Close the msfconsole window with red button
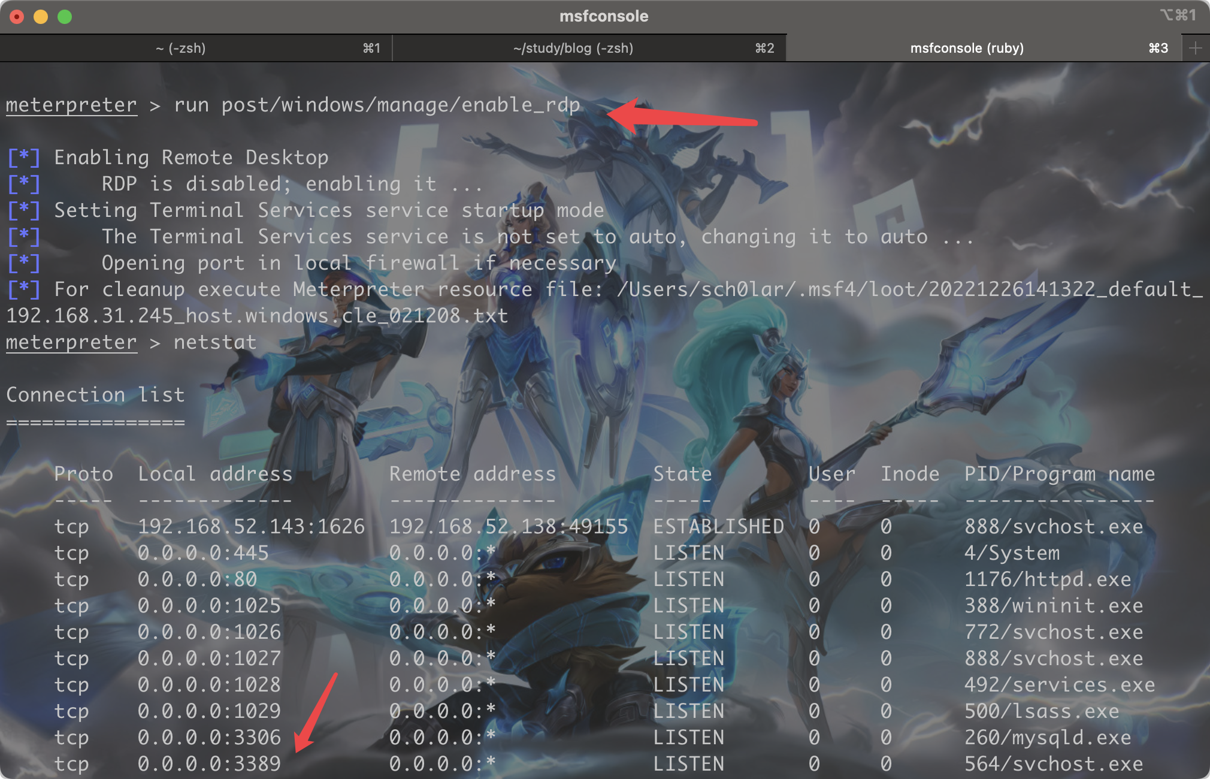1210x779 pixels. tap(17, 17)
